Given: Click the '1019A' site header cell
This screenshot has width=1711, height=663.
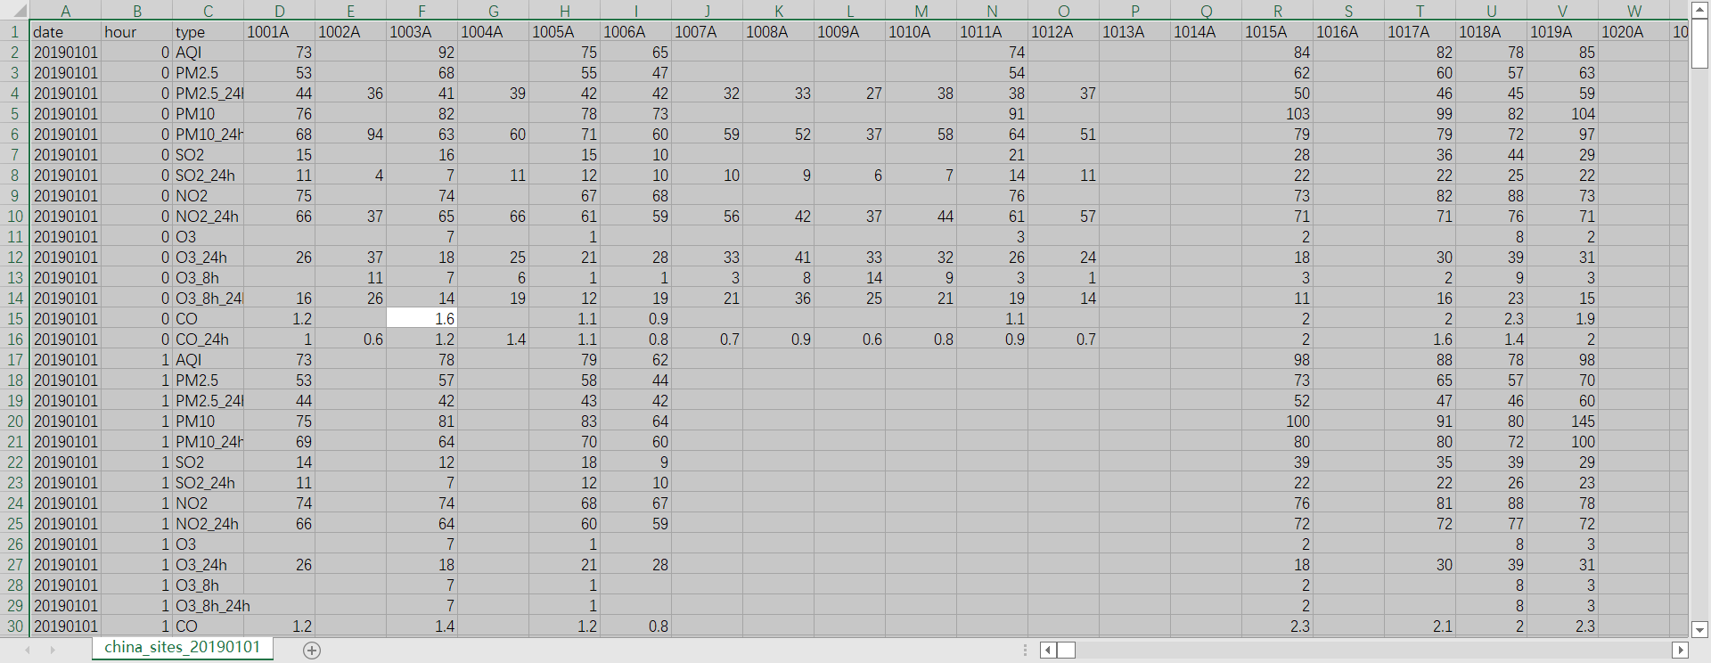Looking at the screenshot, I should (1563, 31).
